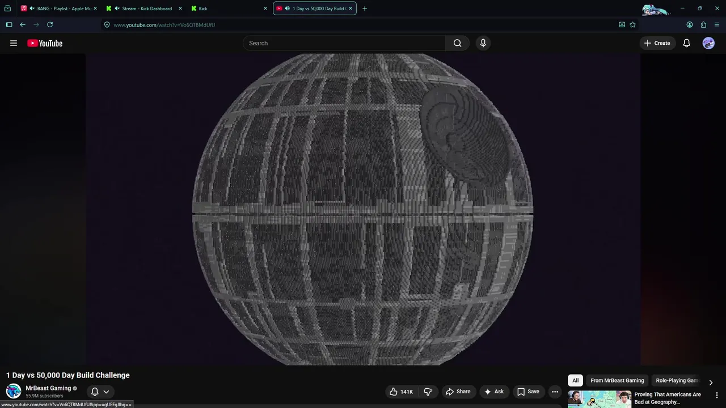726x408 pixels.
Task: Bookmark this page with star icon
Action: (x=632, y=24)
